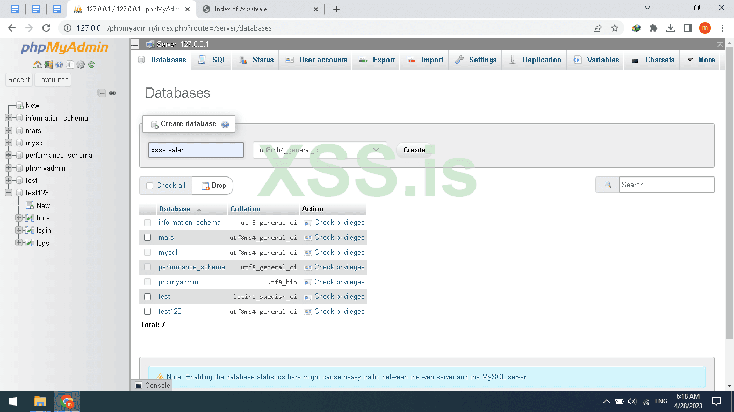The width and height of the screenshot is (734, 412).
Task: Switch to the Export tab
Action: click(377, 60)
